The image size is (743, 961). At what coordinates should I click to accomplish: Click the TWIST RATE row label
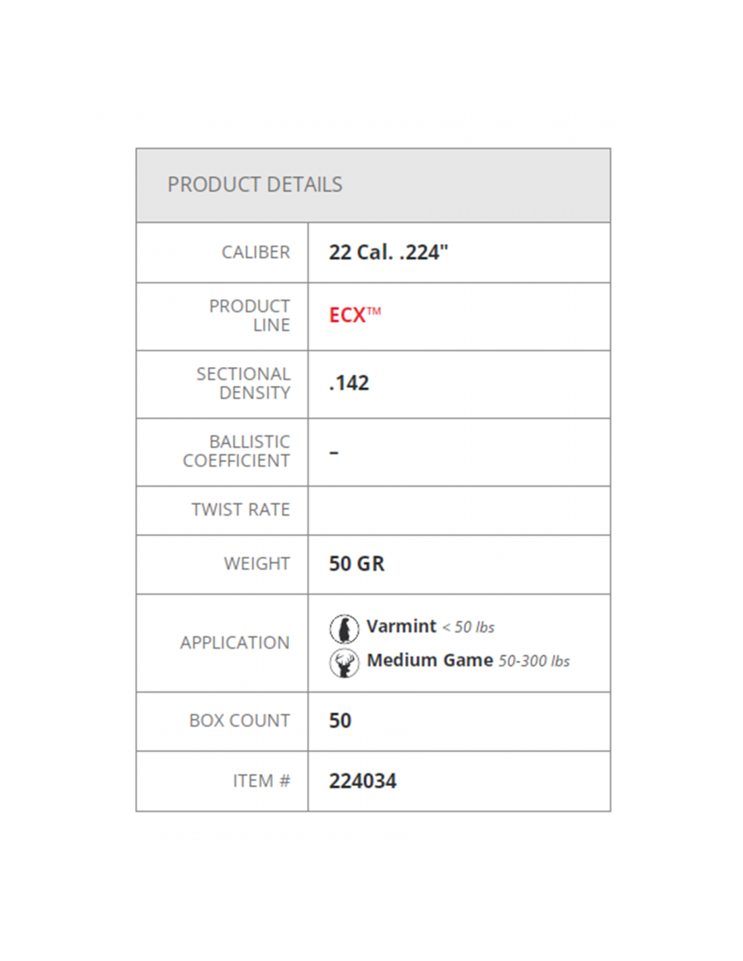pos(240,510)
